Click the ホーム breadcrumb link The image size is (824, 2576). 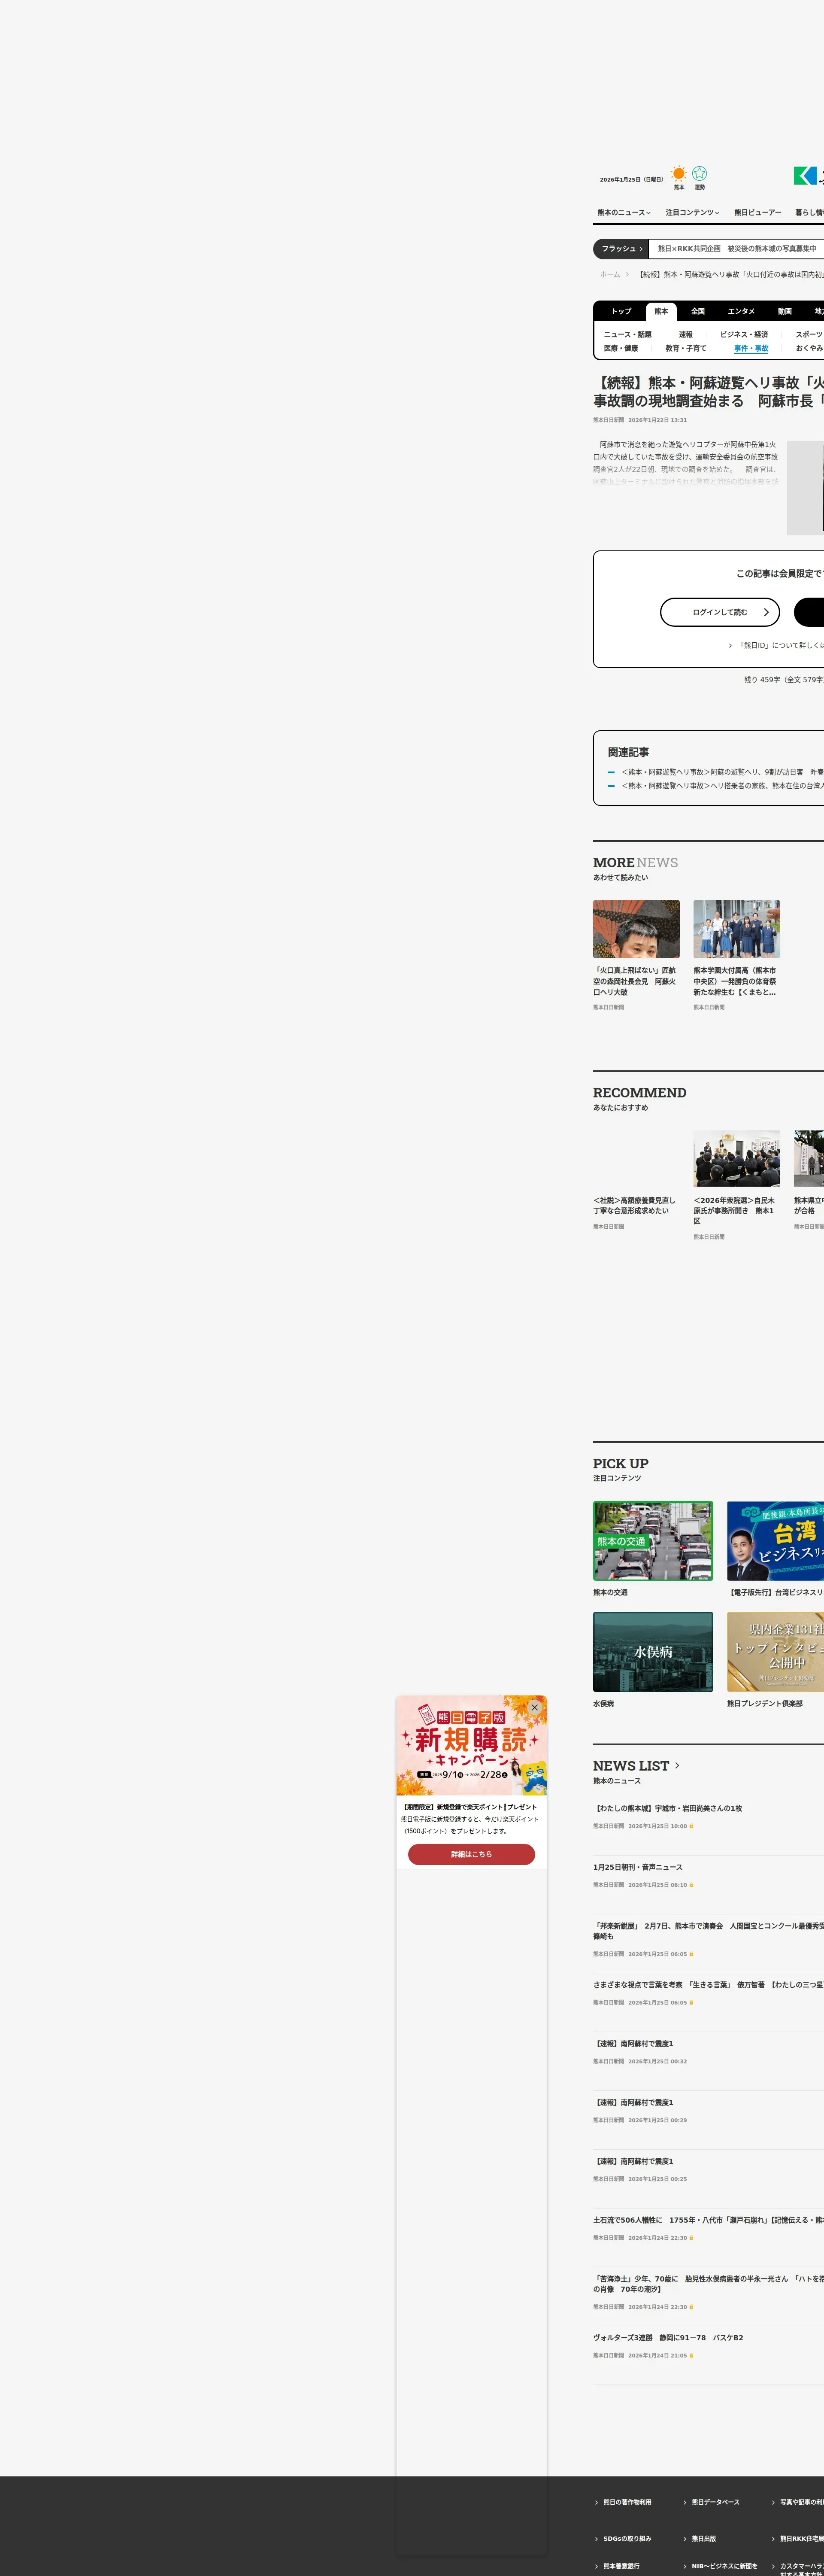point(609,274)
